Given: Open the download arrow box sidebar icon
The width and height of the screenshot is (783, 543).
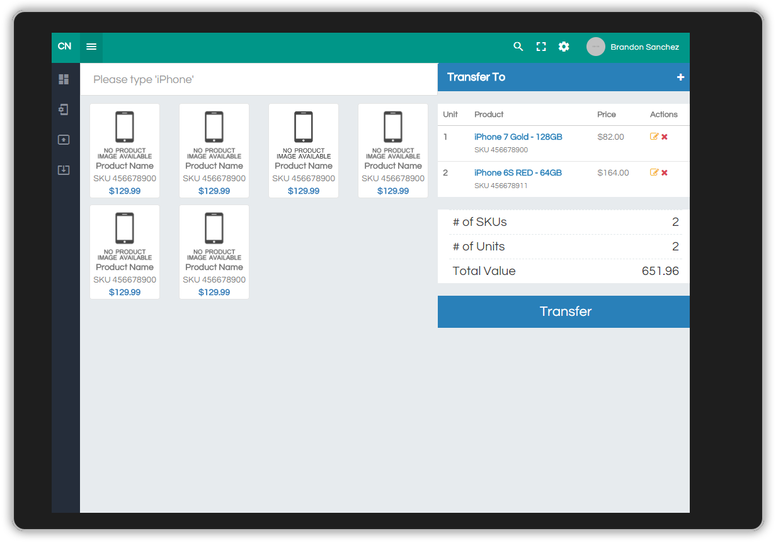Looking at the screenshot, I should pos(64,170).
